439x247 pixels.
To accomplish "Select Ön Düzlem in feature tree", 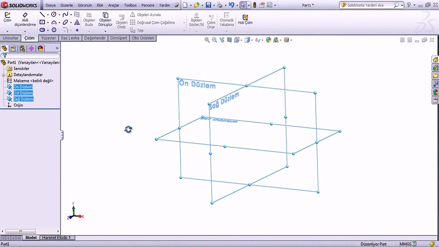I will point(23,87).
